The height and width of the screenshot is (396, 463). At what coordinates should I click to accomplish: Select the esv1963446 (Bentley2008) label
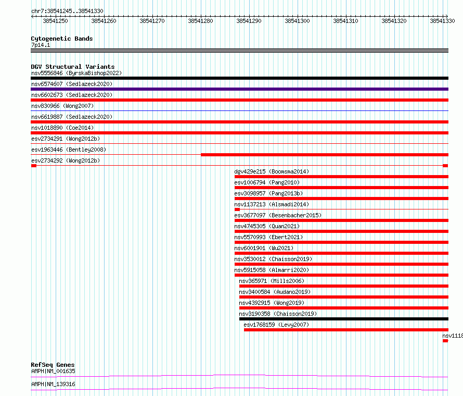click(69, 150)
